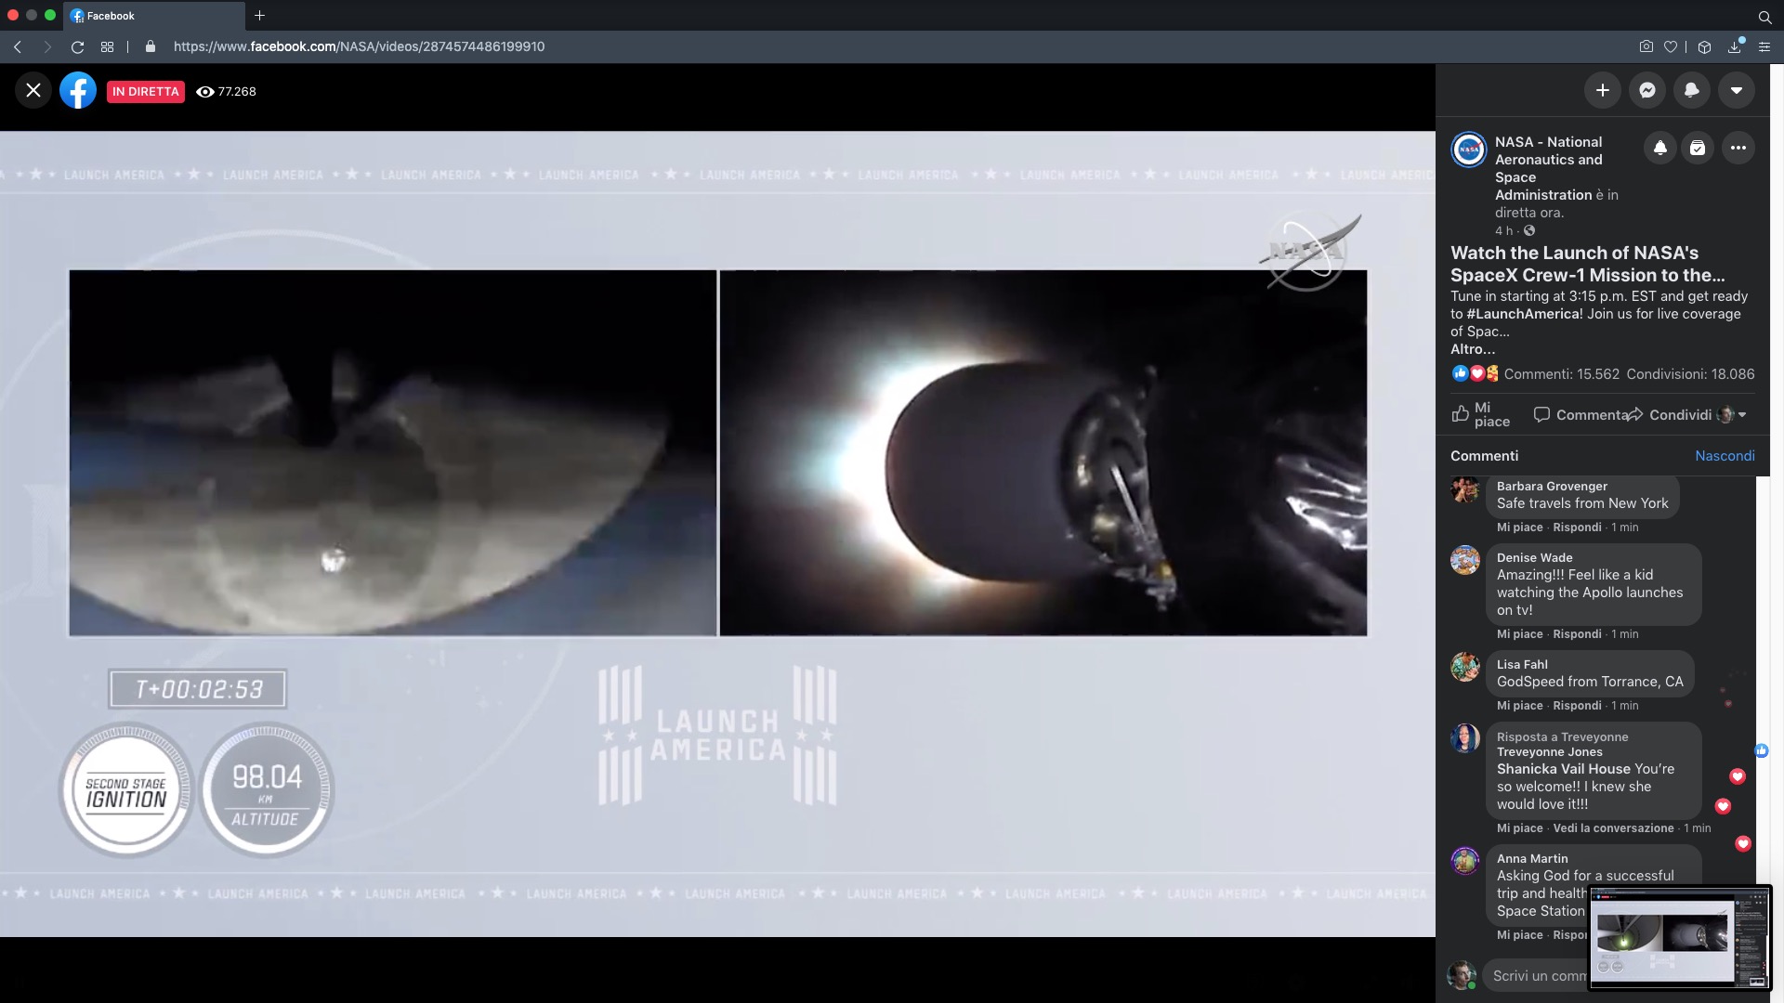This screenshot has width=1784, height=1003.
Task: View reactions on the post
Action: (1476, 373)
